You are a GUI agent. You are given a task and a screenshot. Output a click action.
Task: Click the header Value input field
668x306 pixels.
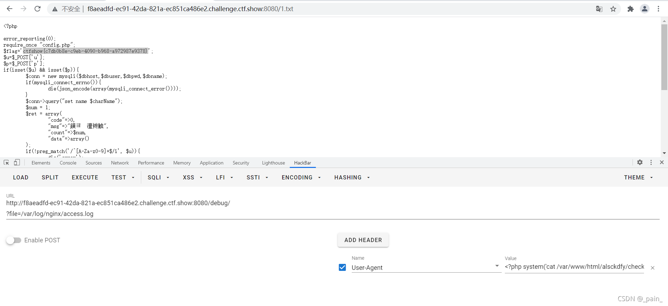[x=574, y=267]
